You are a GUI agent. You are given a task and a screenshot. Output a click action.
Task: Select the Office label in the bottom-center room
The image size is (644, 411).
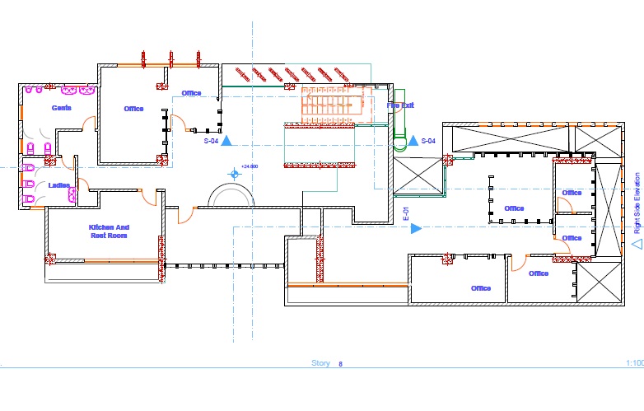coord(481,288)
